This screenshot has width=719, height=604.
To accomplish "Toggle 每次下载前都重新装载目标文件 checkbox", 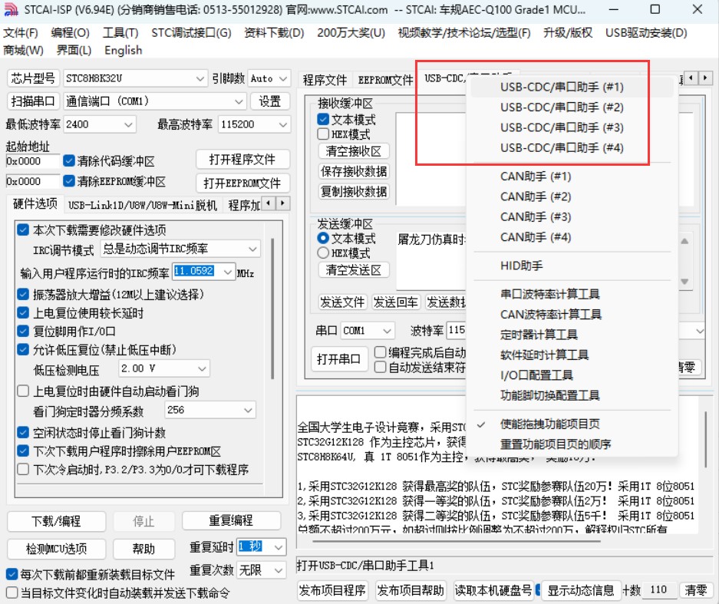I will click(x=12, y=574).
